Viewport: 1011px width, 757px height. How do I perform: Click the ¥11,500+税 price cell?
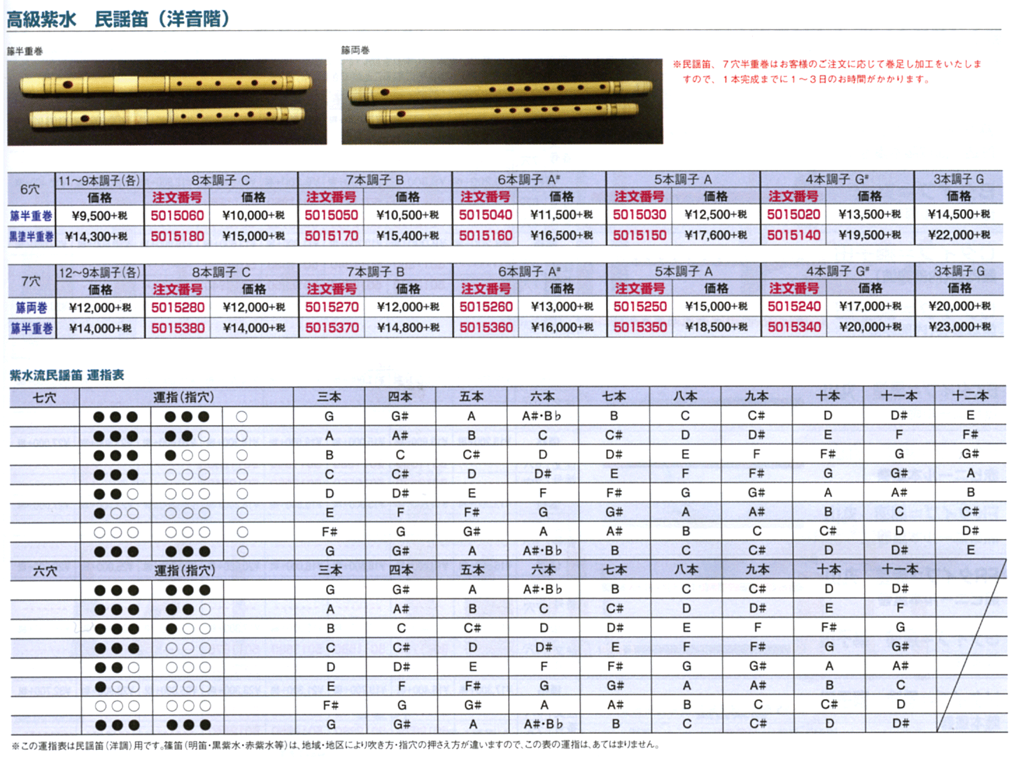561,215
